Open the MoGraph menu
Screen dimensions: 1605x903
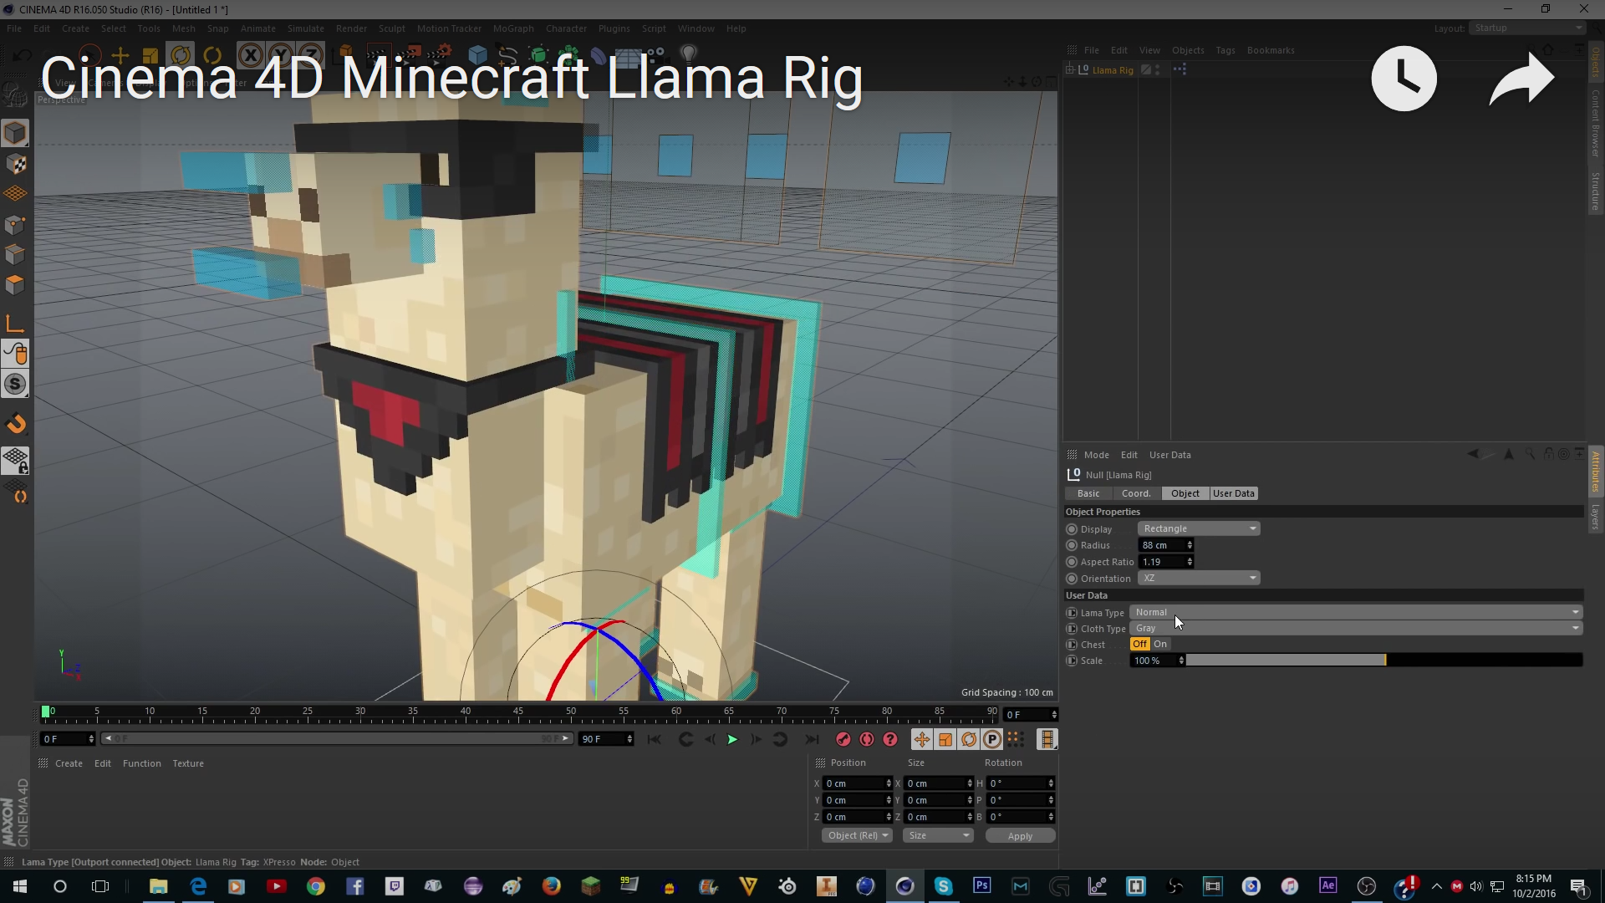coord(513,28)
